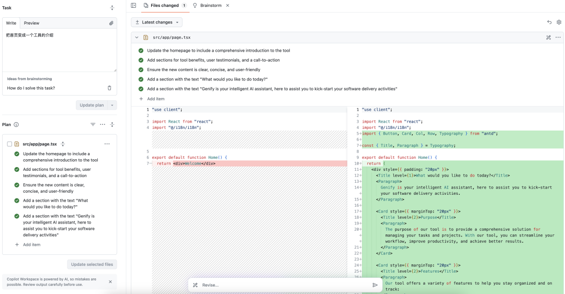Image resolution: width=565 pixels, height=294 pixels.
Task: Click the Update plan button
Action: [92, 105]
